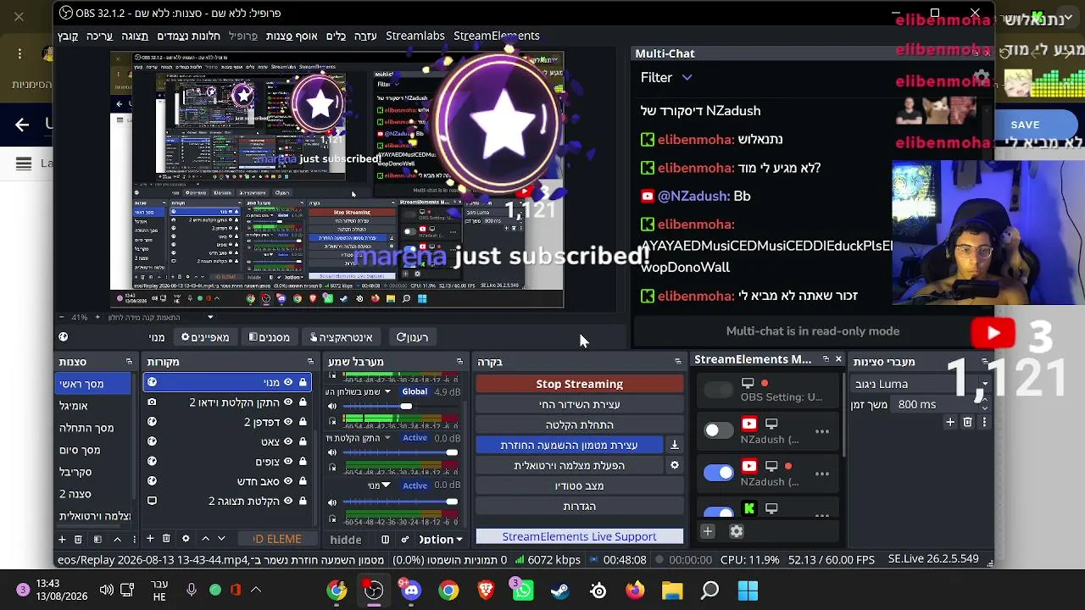Open the preview zoom percentage dropdown
This screenshot has height=610, width=1085.
tap(210, 318)
